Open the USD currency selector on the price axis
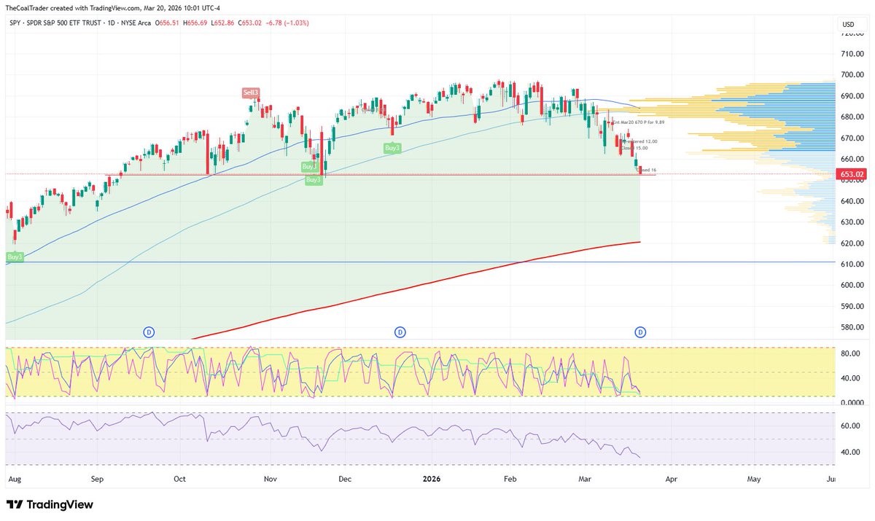Viewport: 875px width, 521px height. 848,25
